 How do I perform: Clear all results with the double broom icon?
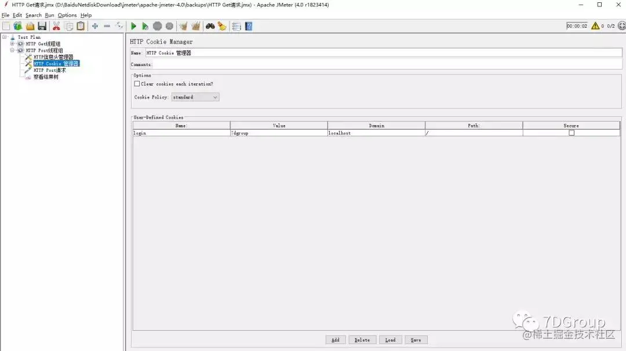[196, 26]
